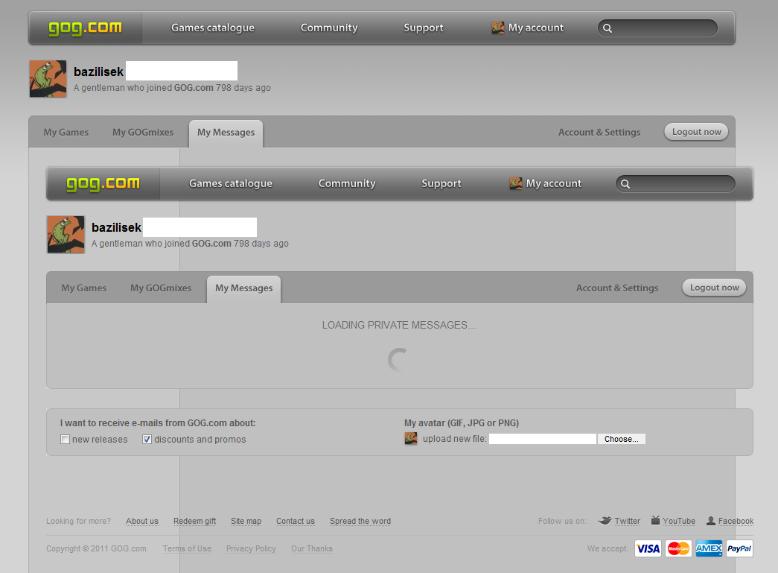Open Games catalogue in the inner navigation bar
778x573 pixels.
pos(231,183)
